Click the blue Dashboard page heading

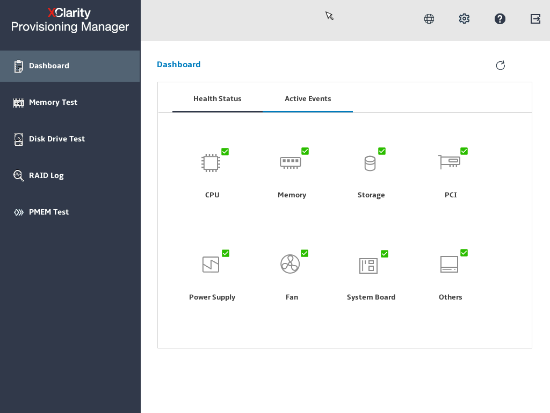tap(178, 65)
